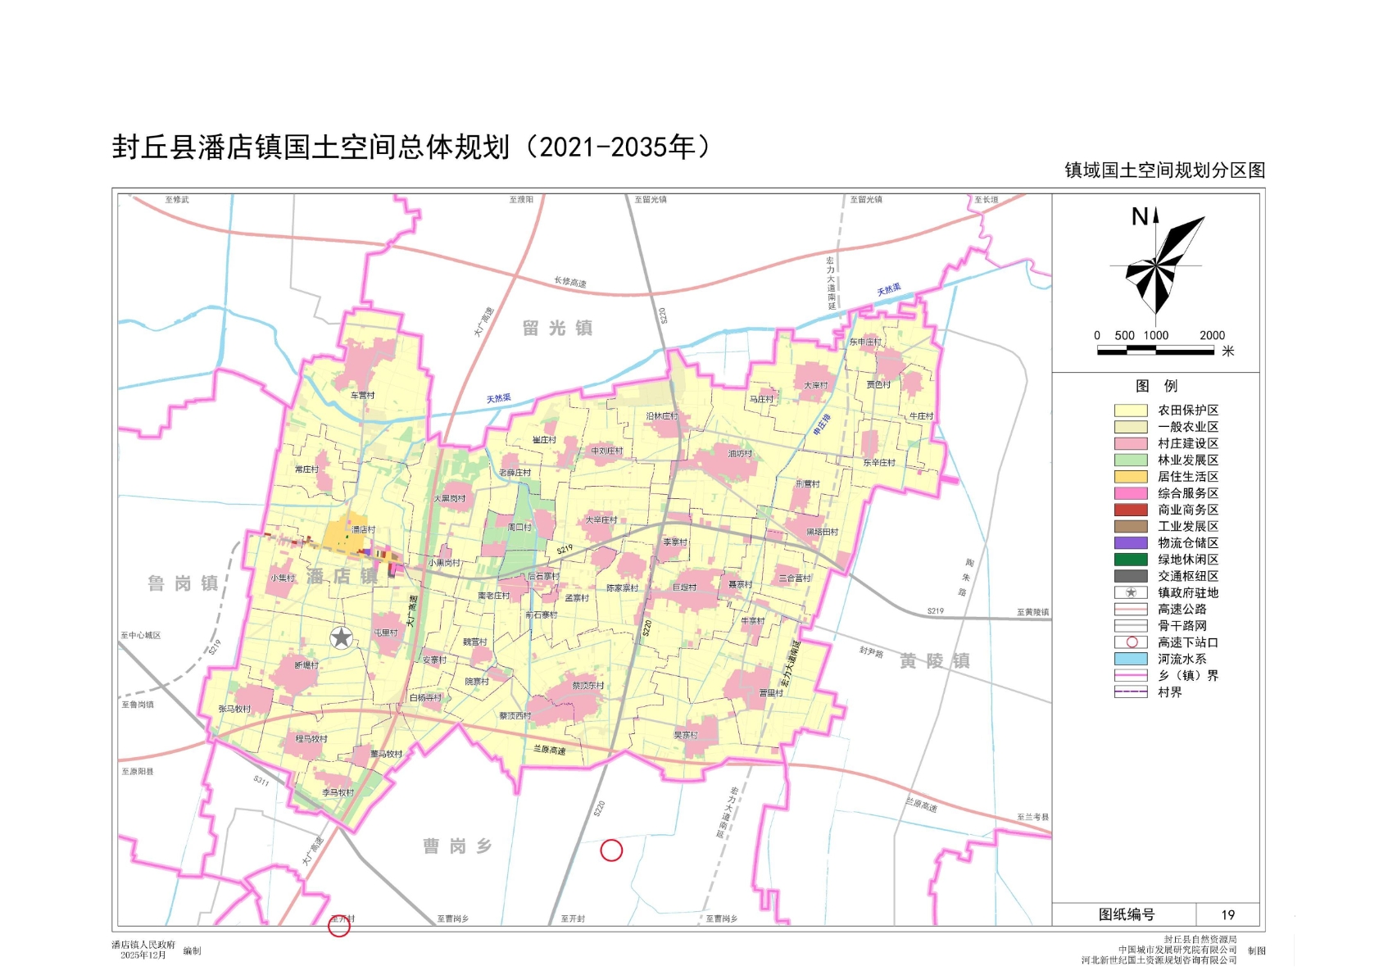Viewport: 1379px width, 975px height.
Task: Click the red circle beside S220 in 曹岗乡
Action: [x=611, y=850]
